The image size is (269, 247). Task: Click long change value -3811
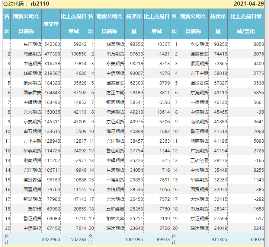click(x=164, y=93)
